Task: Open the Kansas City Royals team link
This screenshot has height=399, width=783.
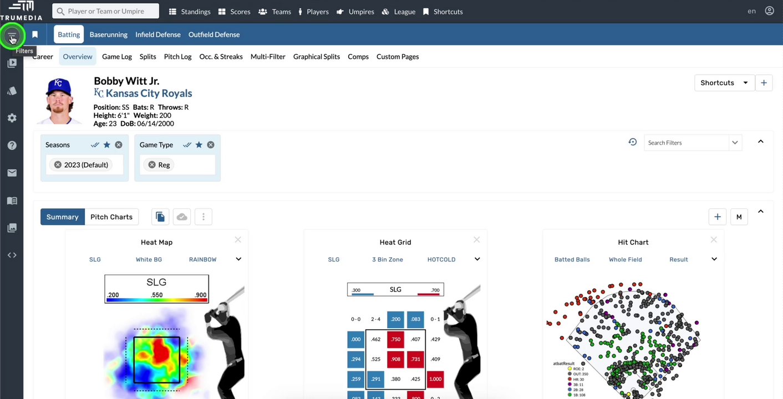Action: click(149, 93)
